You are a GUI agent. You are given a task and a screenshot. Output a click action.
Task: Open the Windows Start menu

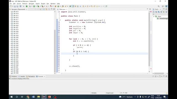point(12,97)
